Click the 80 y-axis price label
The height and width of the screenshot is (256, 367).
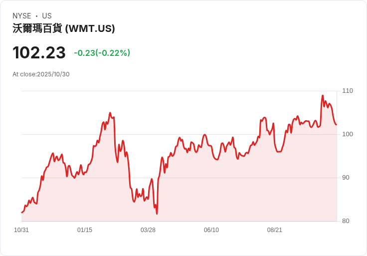[x=346, y=221]
